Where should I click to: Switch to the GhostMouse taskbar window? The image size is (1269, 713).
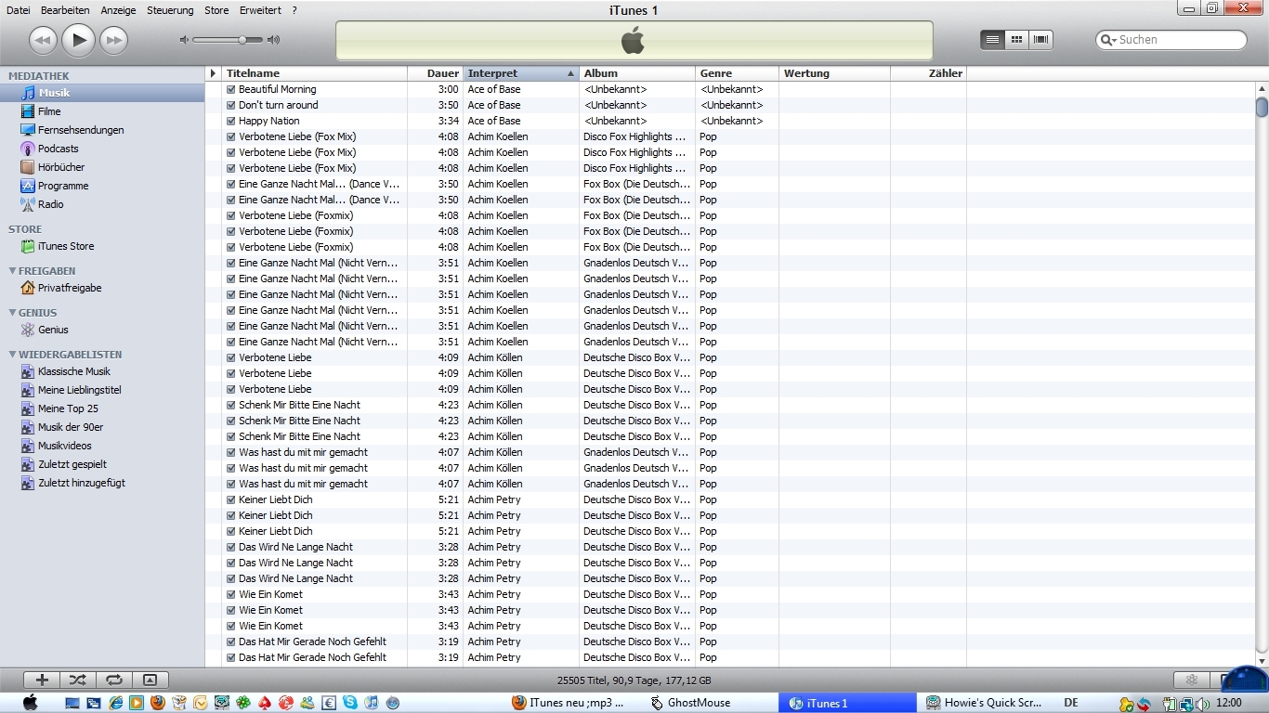711,703
